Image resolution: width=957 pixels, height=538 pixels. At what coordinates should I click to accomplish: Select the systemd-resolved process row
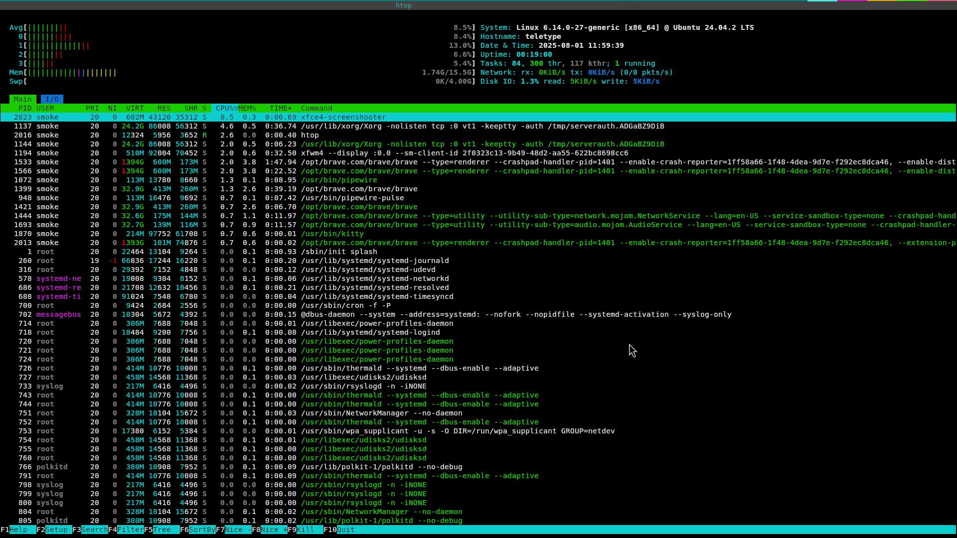pyautogui.click(x=478, y=287)
